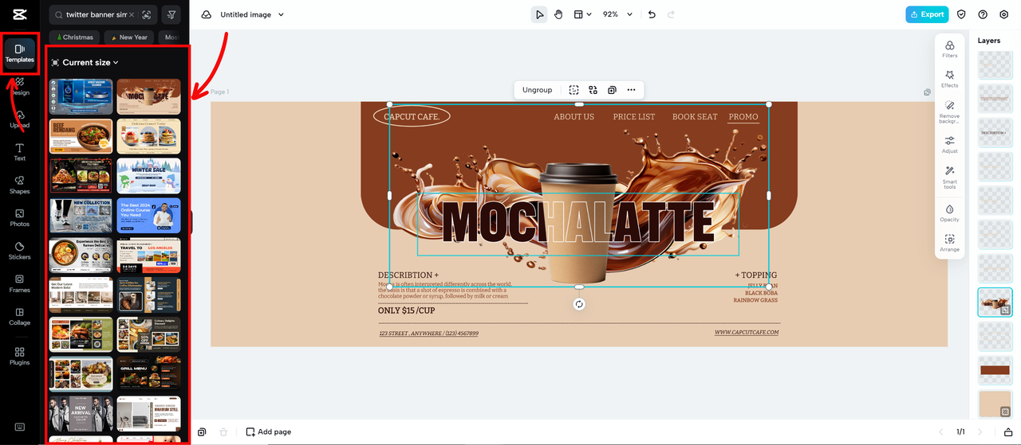Select the brown rectangle layer thumbnail
Viewport: 1021px width, 445px height.
point(995,370)
